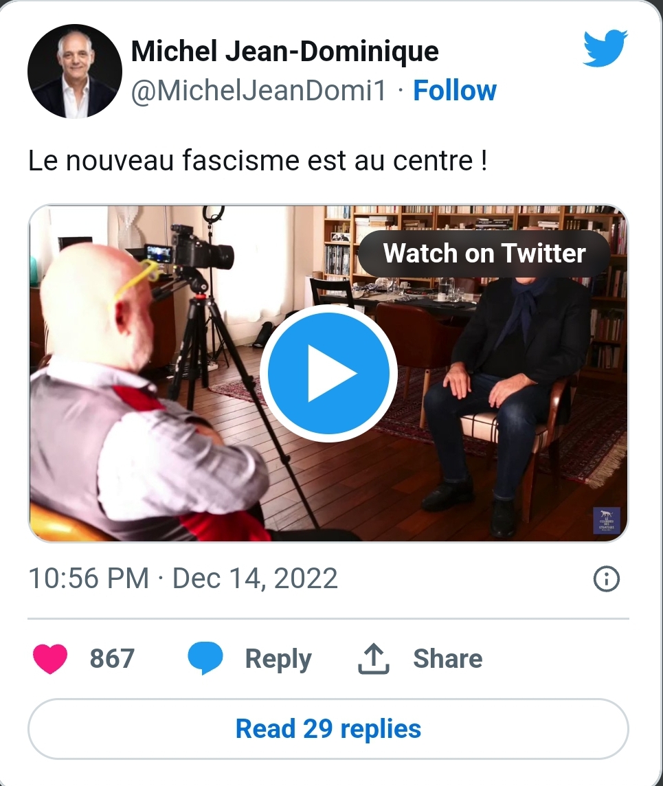Open the 10:56 PM Dec 14, 2022 timestamp
This screenshot has height=786, width=663.
[x=183, y=579]
